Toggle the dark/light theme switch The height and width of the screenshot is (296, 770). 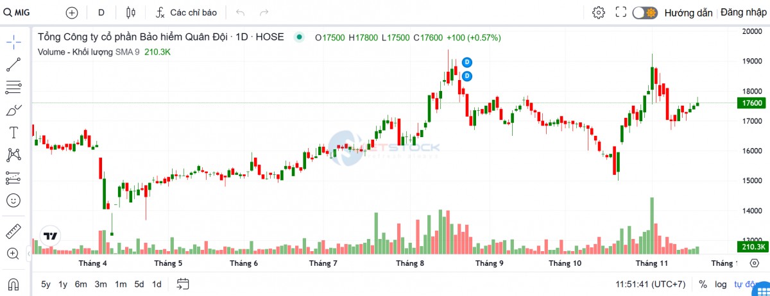pyautogui.click(x=645, y=12)
